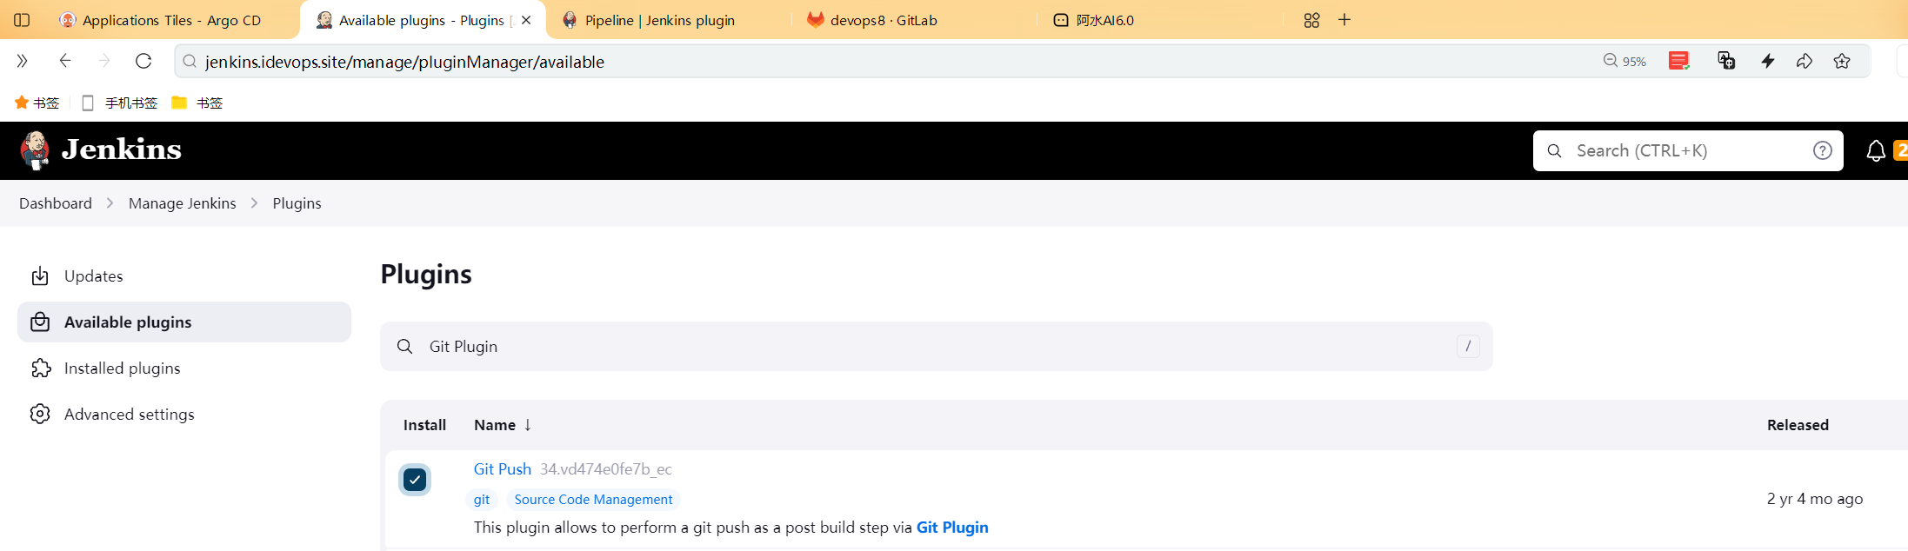Click the Released column header
The height and width of the screenshot is (551, 1908).
pos(1798,425)
